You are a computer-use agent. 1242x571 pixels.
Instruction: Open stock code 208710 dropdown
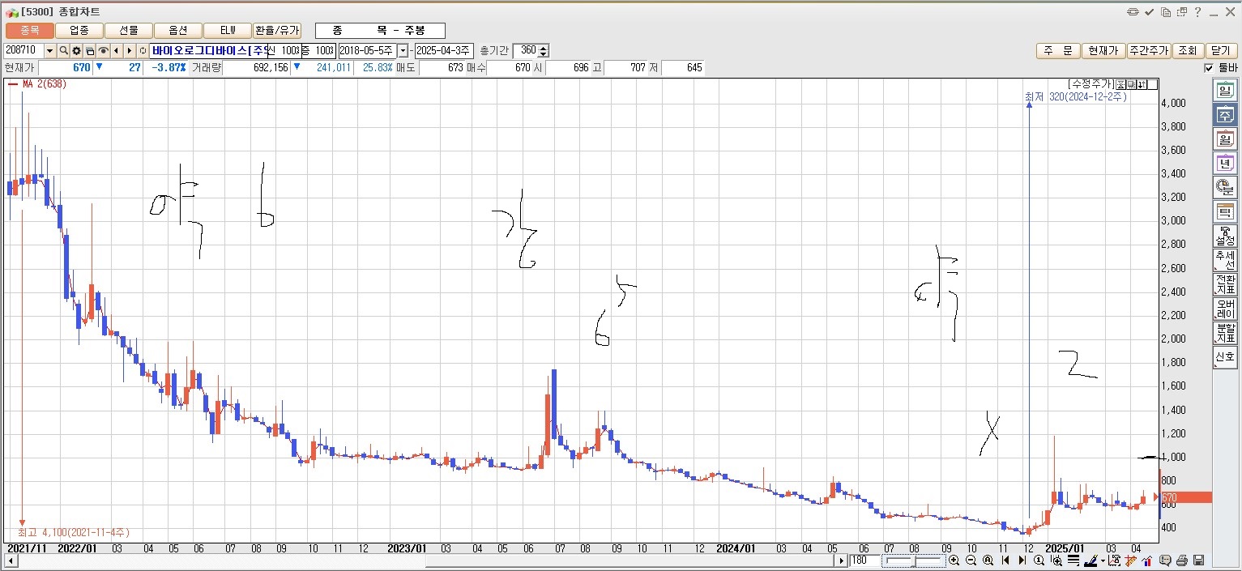click(x=50, y=51)
